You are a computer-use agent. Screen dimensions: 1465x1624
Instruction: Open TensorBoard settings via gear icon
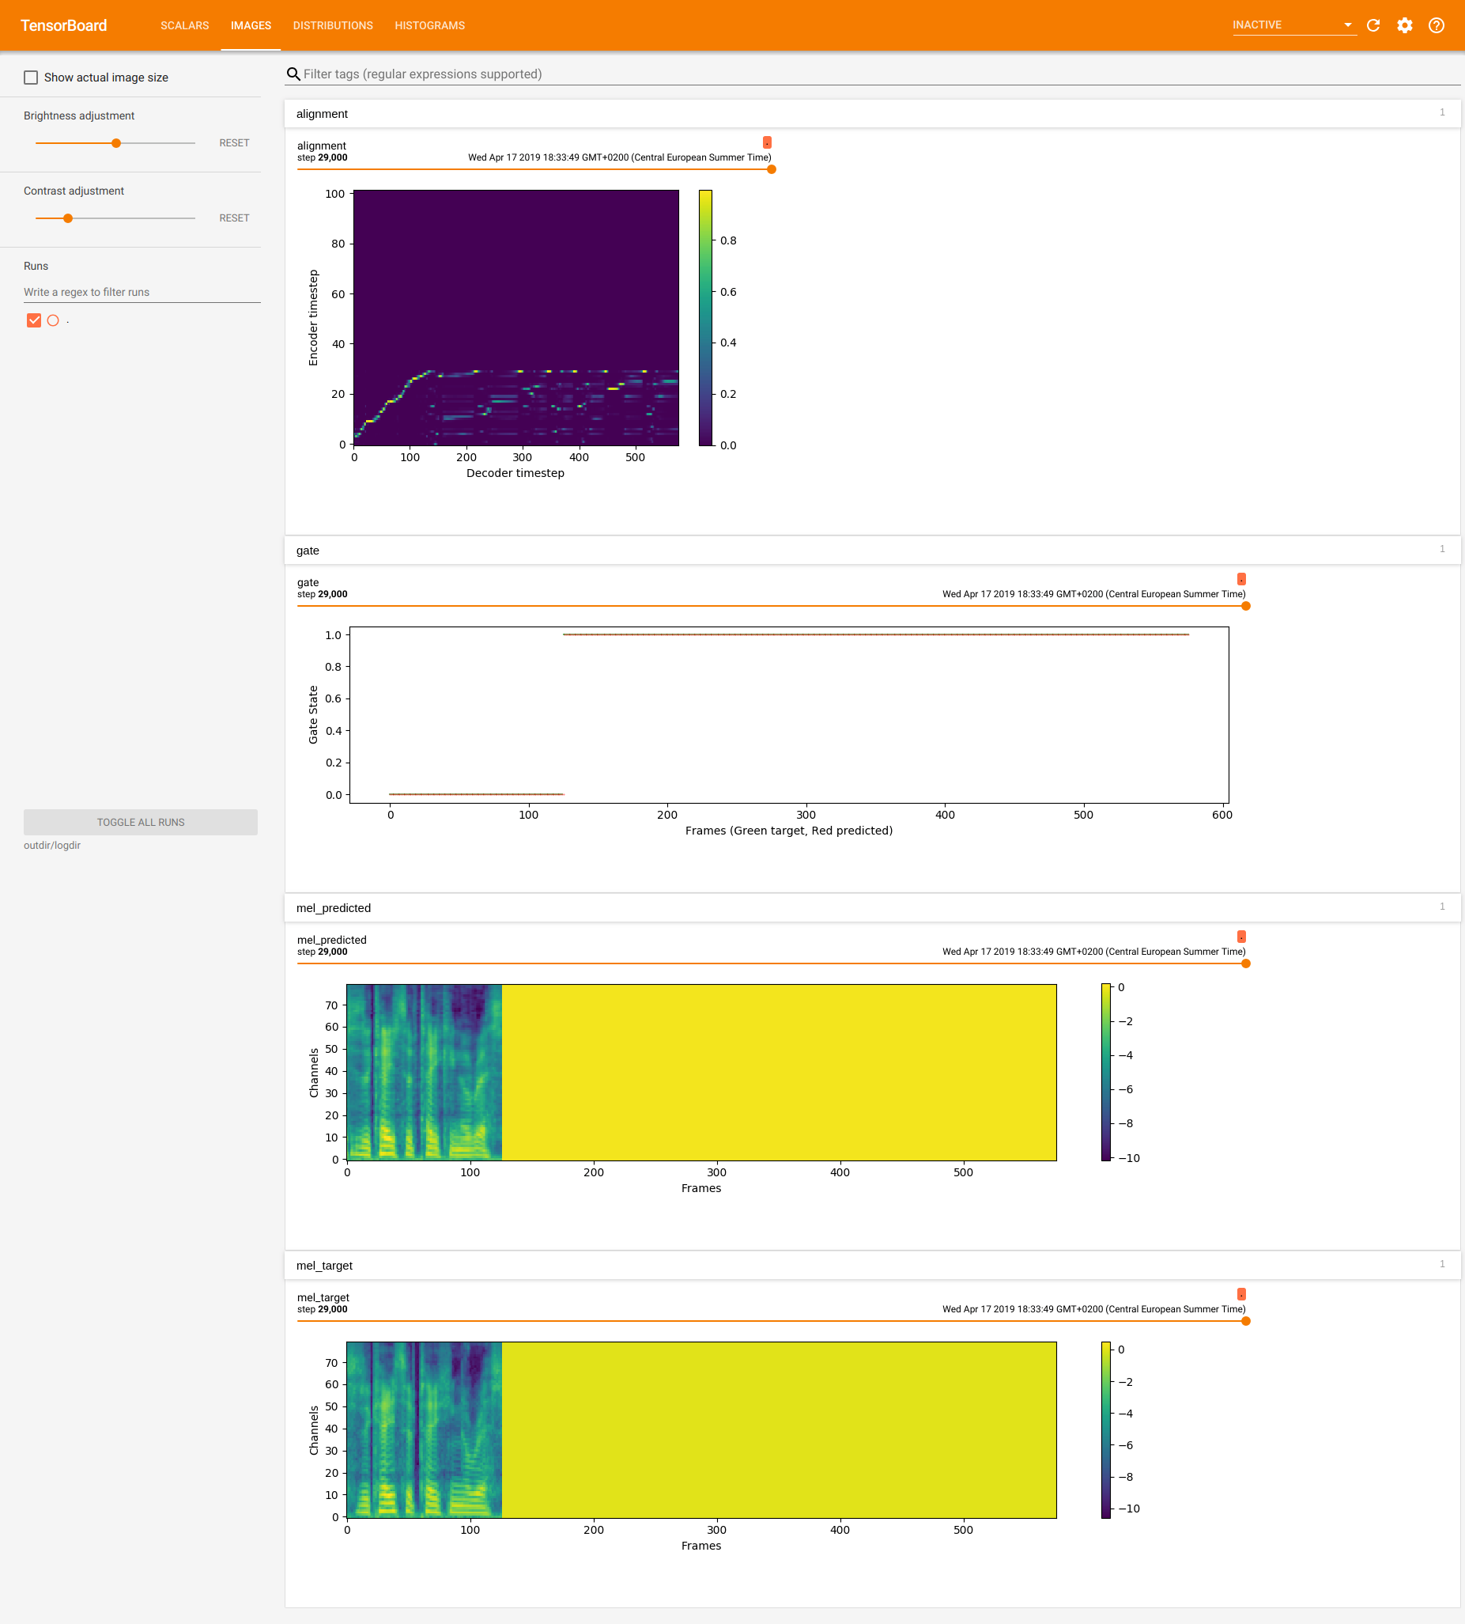pos(1406,25)
